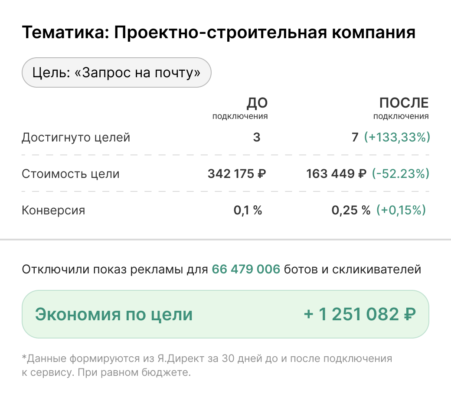Click the 342 175 ₽ goal cost value

[236, 174]
